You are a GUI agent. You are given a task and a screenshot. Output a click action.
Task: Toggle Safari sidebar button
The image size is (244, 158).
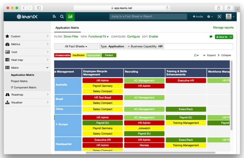point(39,8)
